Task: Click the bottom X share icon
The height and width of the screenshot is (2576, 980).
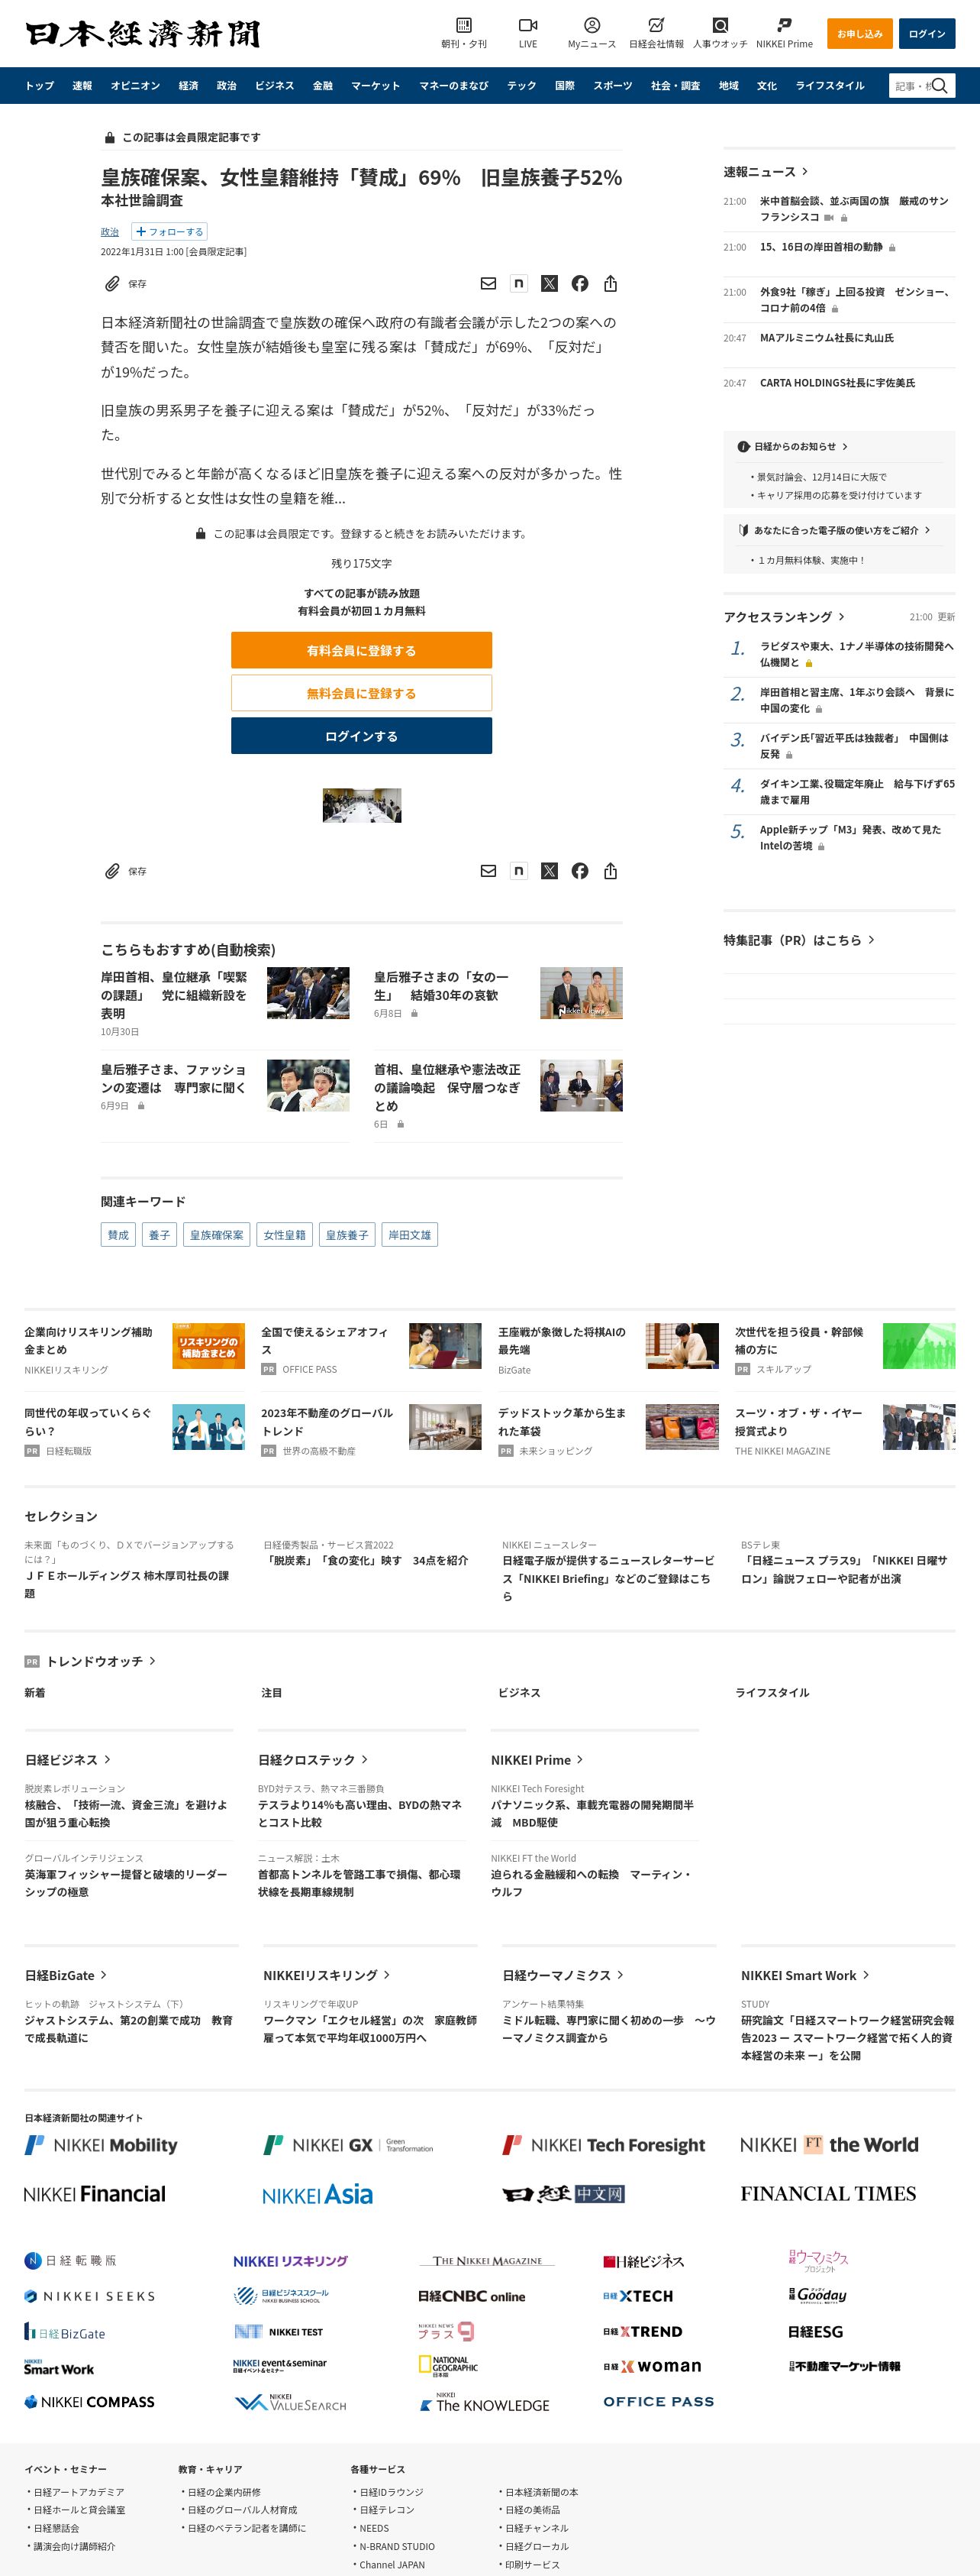Action: tap(550, 871)
